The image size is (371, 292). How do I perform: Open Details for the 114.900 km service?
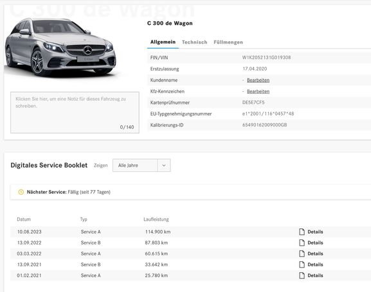(315, 232)
